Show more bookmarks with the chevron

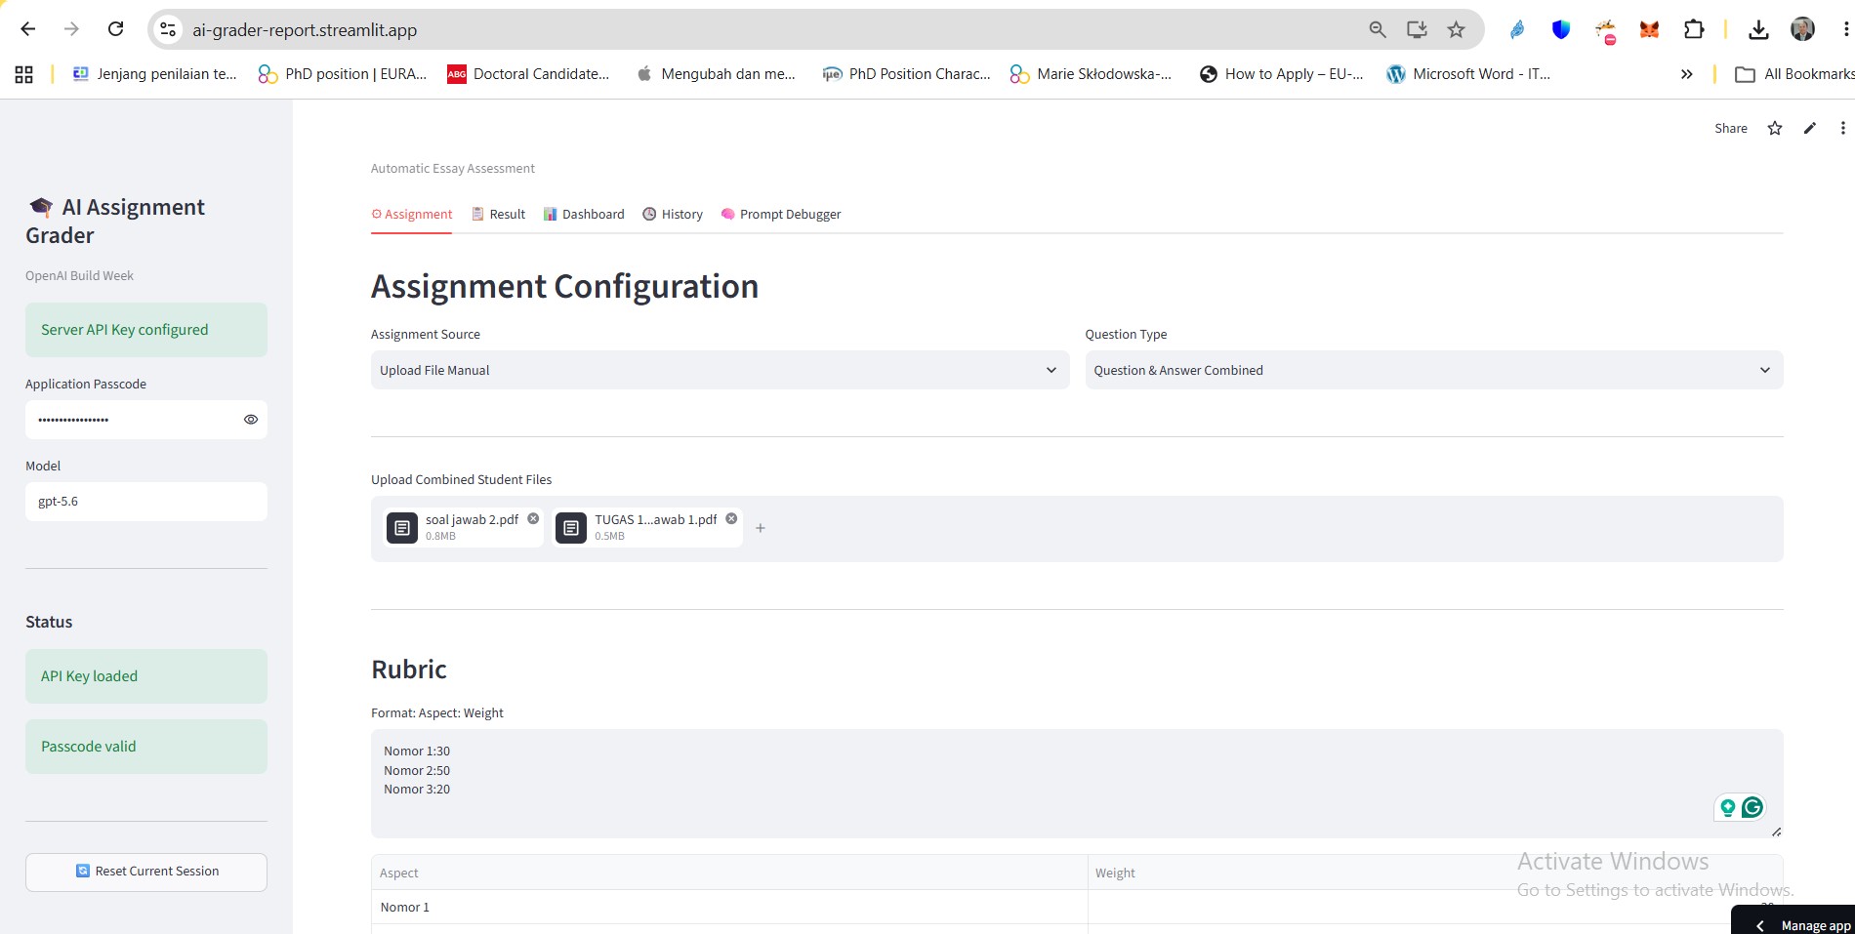(x=1686, y=74)
